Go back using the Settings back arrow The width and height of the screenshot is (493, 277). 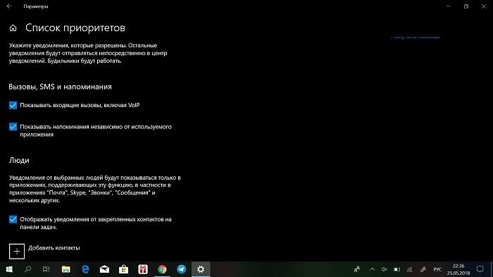[x=9, y=6]
